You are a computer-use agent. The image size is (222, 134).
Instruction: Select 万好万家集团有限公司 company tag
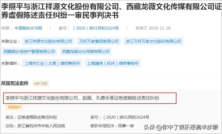click(x=99, y=41)
